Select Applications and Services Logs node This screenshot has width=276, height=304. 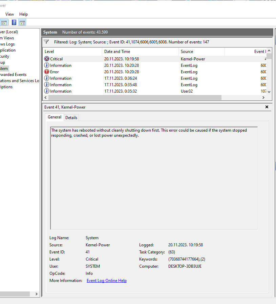(x=20, y=81)
